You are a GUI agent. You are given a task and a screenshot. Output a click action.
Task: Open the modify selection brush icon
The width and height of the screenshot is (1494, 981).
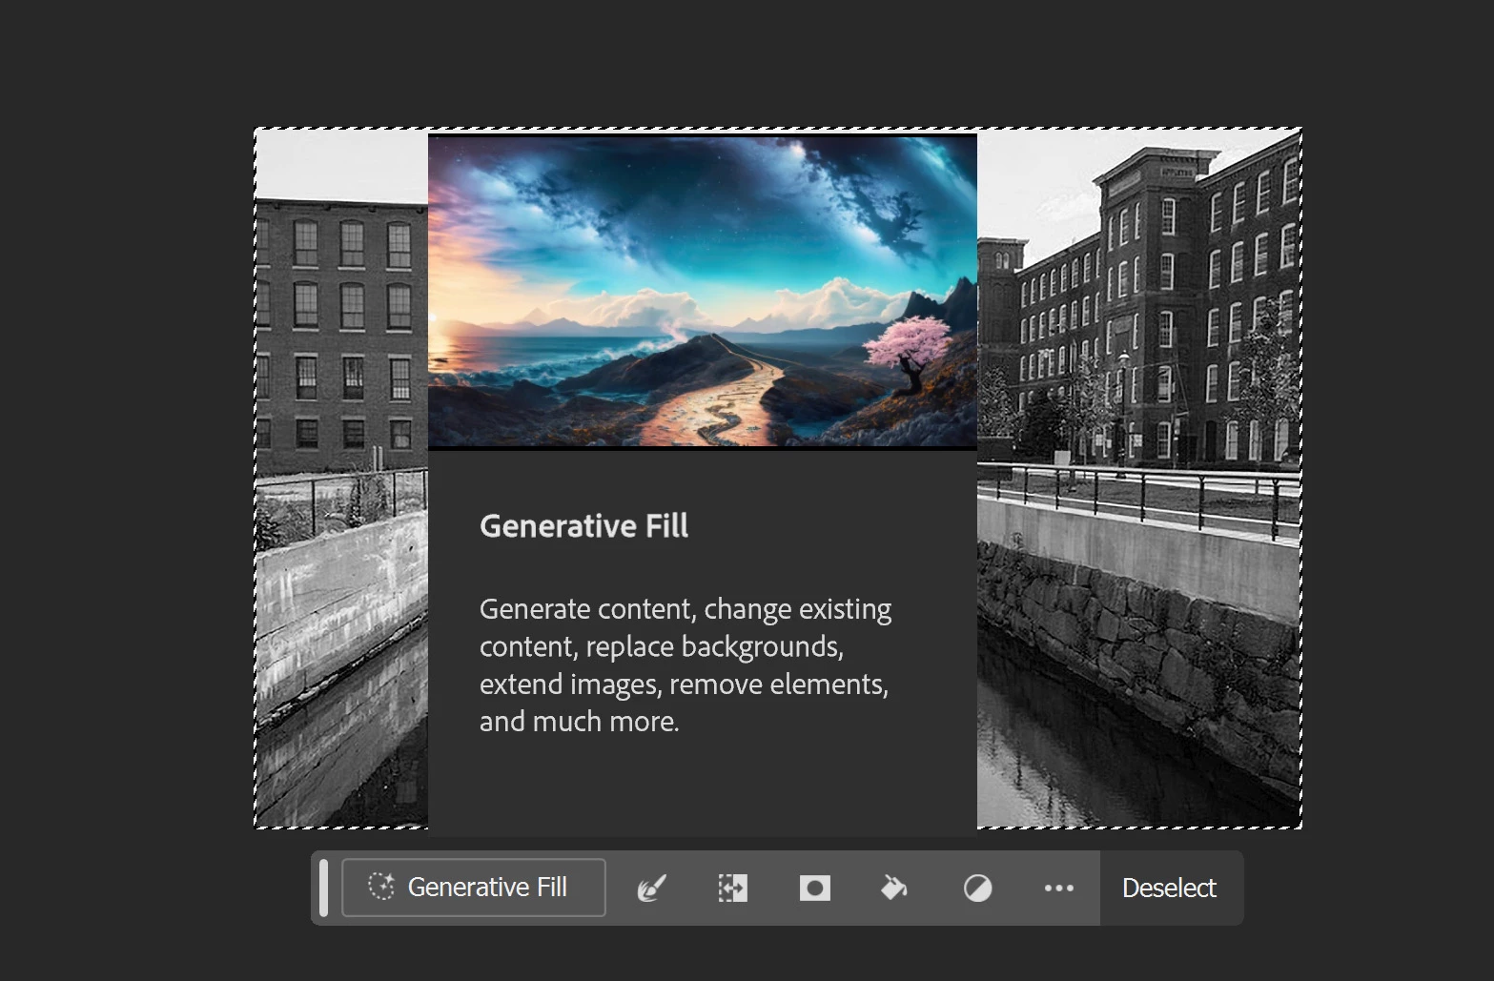[651, 889]
